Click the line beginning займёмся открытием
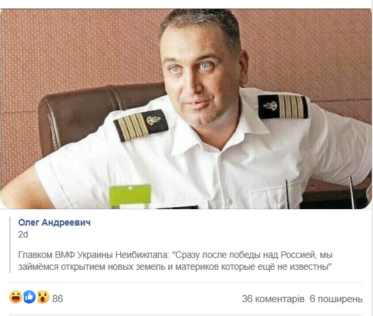 pos(175,267)
